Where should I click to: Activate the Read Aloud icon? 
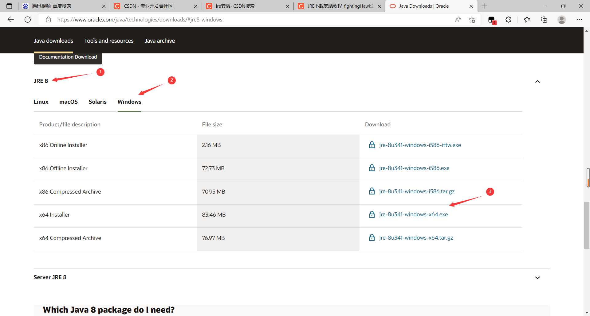458,20
